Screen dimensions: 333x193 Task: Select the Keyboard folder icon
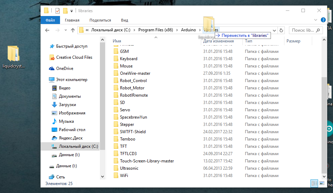coord(116,58)
